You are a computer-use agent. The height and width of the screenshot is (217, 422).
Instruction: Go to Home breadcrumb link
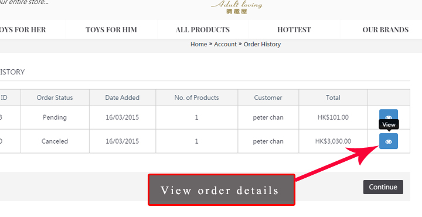point(199,44)
